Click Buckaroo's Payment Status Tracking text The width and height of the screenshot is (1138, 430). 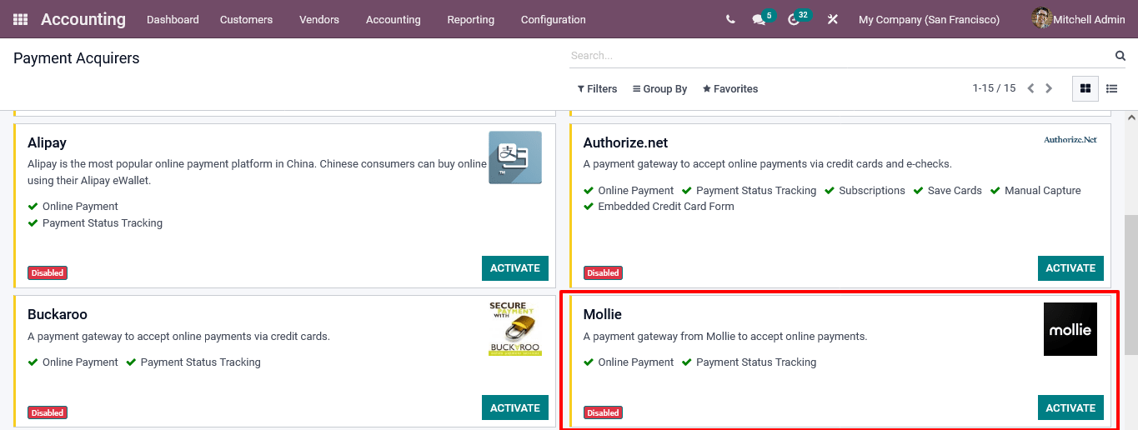click(x=201, y=362)
